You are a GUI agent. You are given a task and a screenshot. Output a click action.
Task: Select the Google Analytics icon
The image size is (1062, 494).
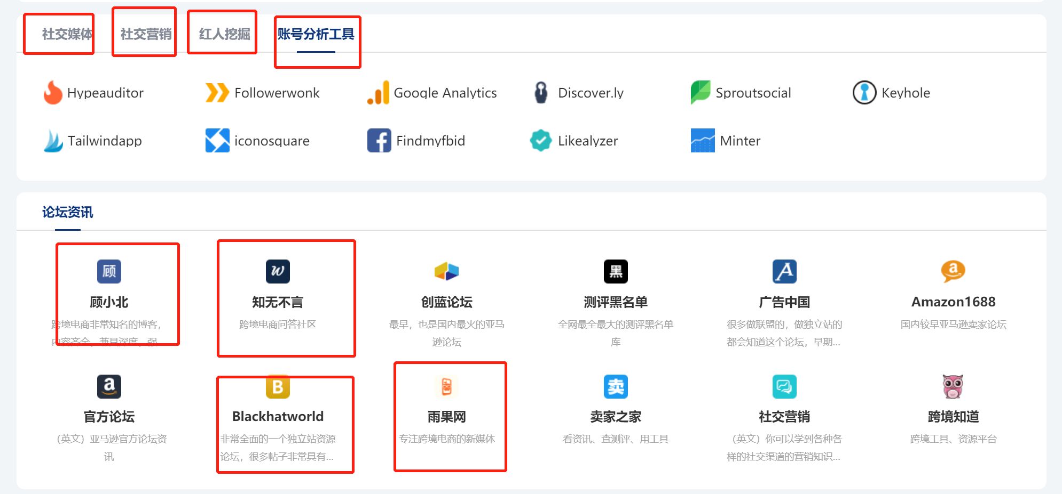pos(377,92)
